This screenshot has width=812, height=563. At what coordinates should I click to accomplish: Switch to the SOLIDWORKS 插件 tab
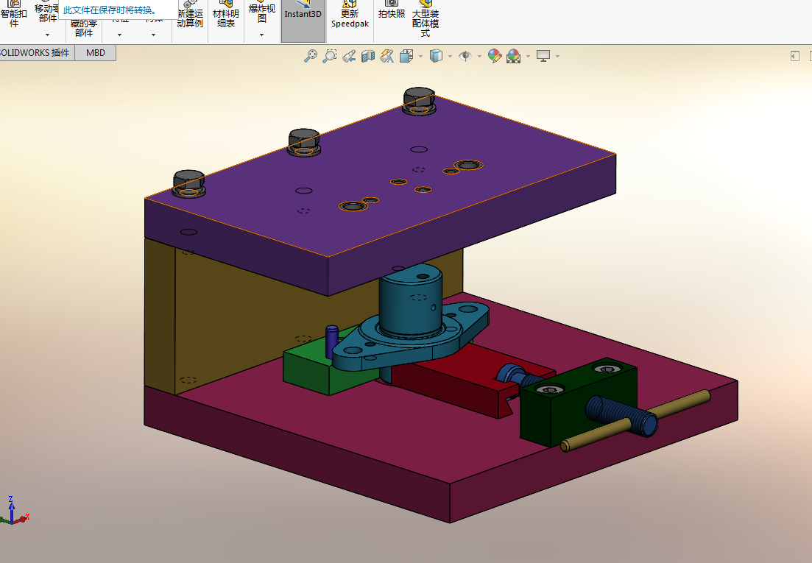tap(35, 53)
